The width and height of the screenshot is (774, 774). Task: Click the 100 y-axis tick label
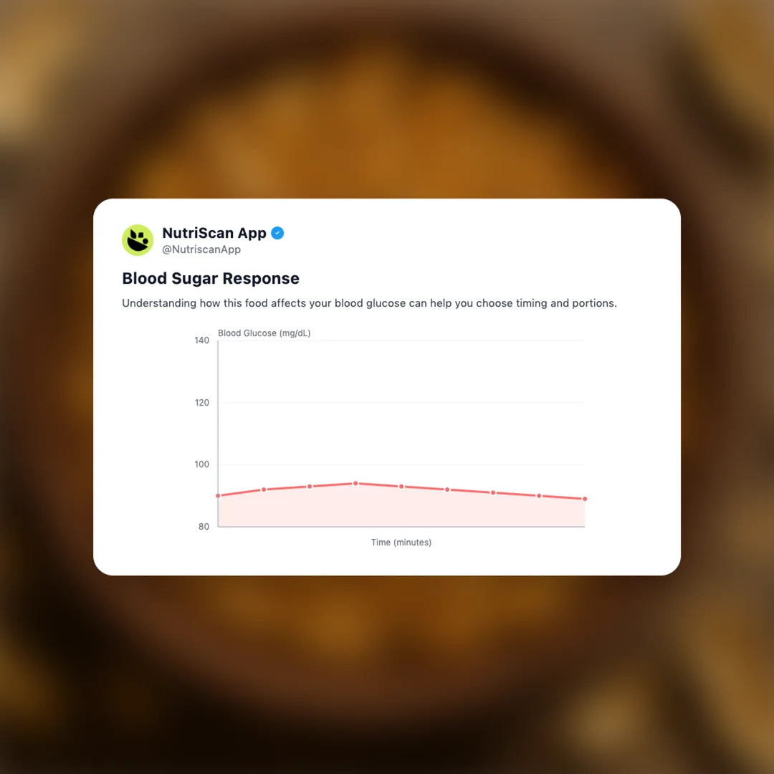201,464
